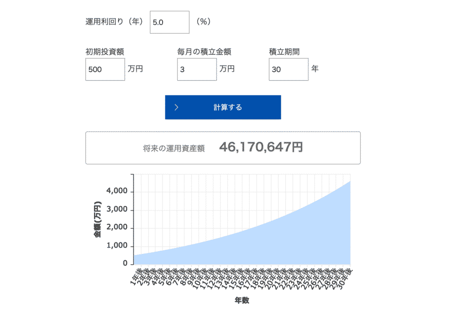Screen dimensions: 465x317
Task: Click the 1年後 x-axis label
Action: coord(136,277)
